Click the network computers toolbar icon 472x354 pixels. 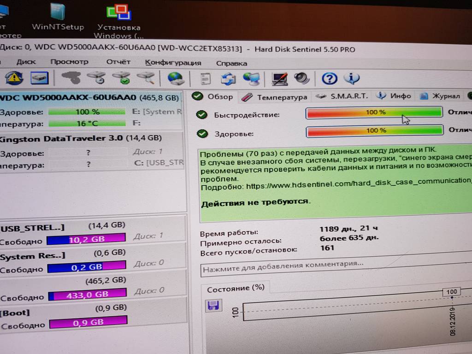(252, 79)
